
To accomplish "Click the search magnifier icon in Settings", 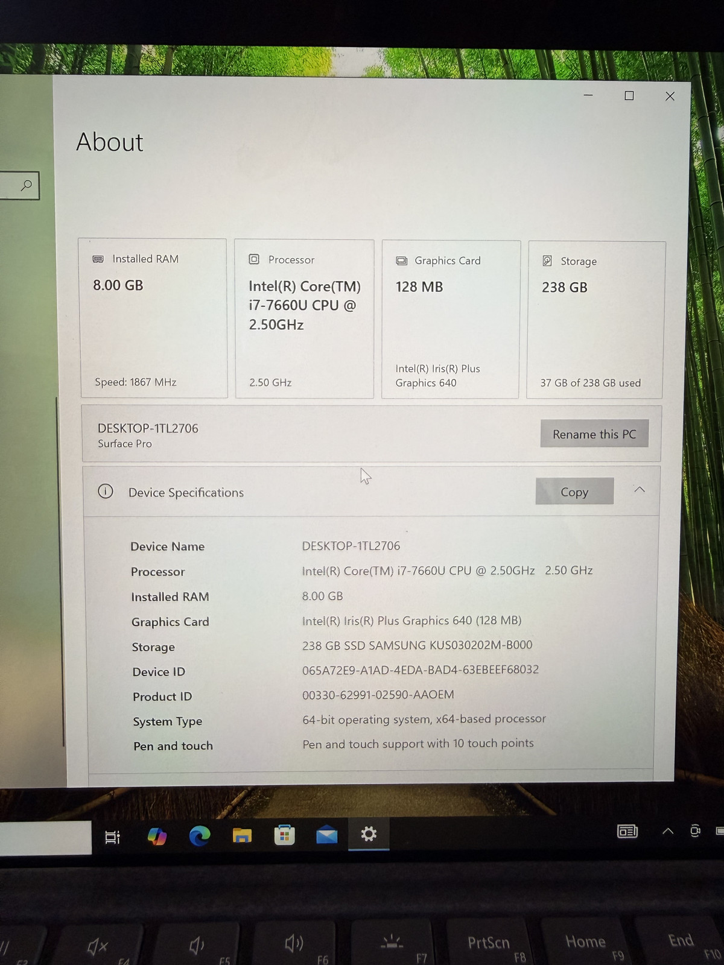I will 26,185.
